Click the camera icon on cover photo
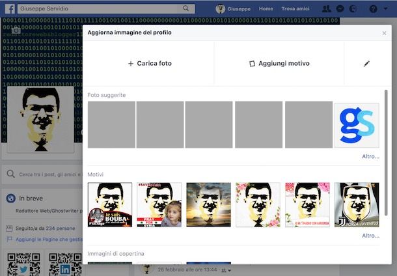Viewport: 397px width, 276px height. [16, 31]
